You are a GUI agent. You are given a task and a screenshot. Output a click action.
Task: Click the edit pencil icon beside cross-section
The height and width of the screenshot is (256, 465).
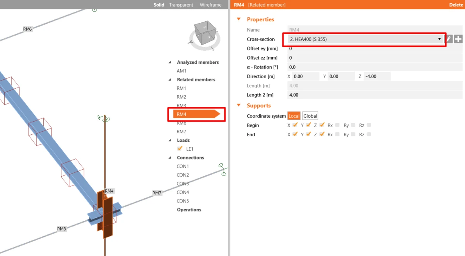449,39
